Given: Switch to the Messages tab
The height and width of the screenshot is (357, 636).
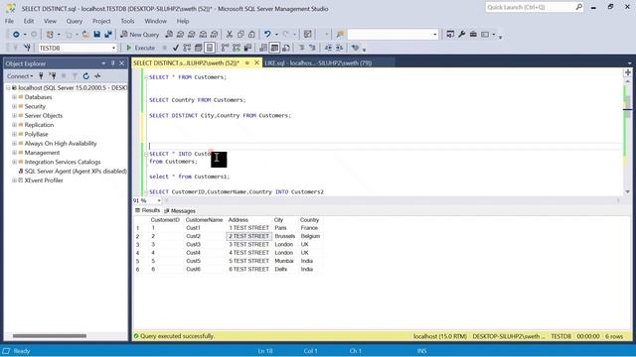Looking at the screenshot, I should [180, 211].
